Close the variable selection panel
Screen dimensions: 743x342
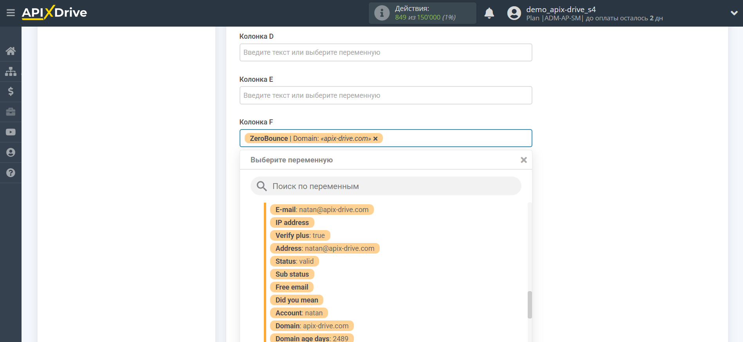pos(523,160)
